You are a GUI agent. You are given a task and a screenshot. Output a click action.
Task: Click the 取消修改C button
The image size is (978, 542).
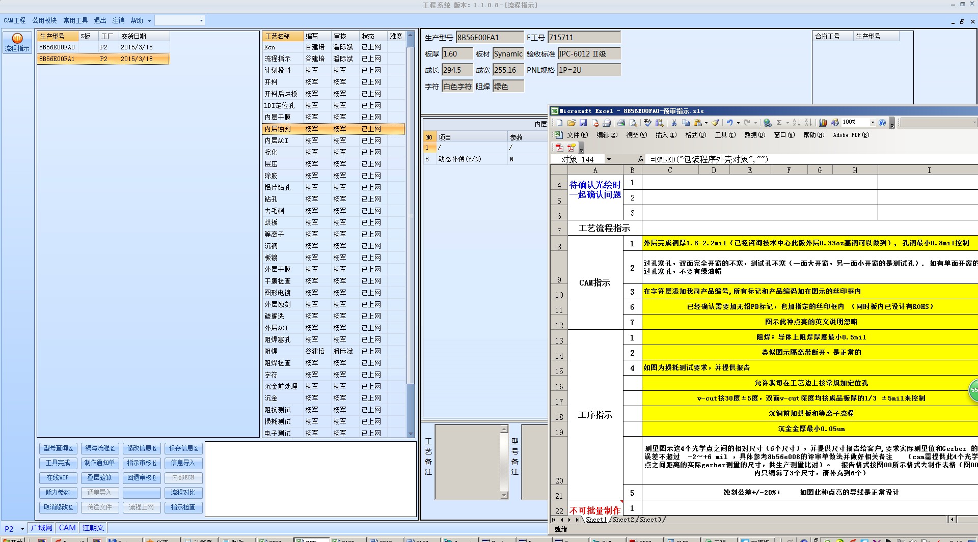pyautogui.click(x=58, y=507)
